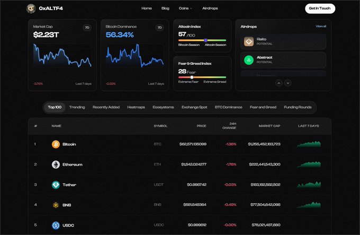Click Bitcoin's -1.36% change value

231,144
